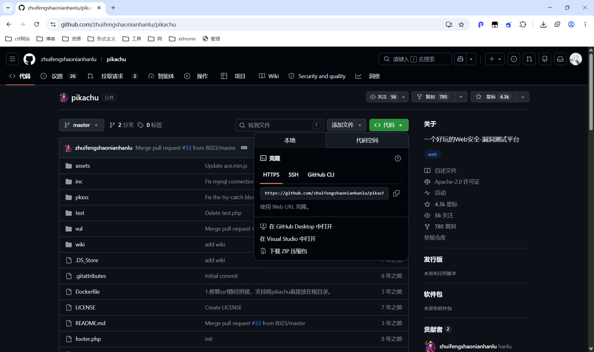Viewport: 594px width, 352px height.
Task: View the 0 tags link
Action: point(150,125)
